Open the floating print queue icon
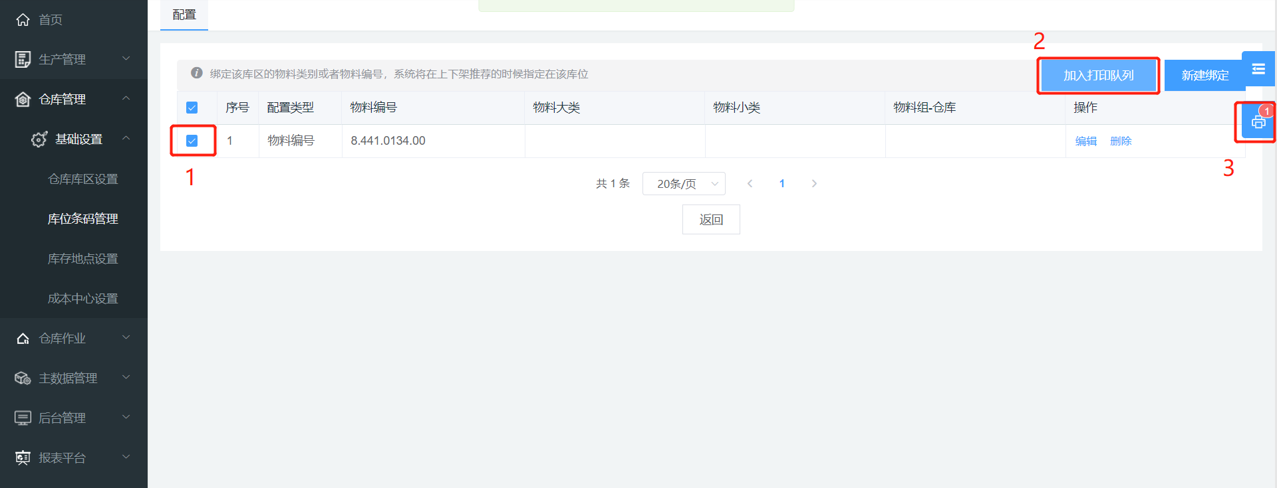Screen dimensions: 1277x488 click(x=1258, y=122)
